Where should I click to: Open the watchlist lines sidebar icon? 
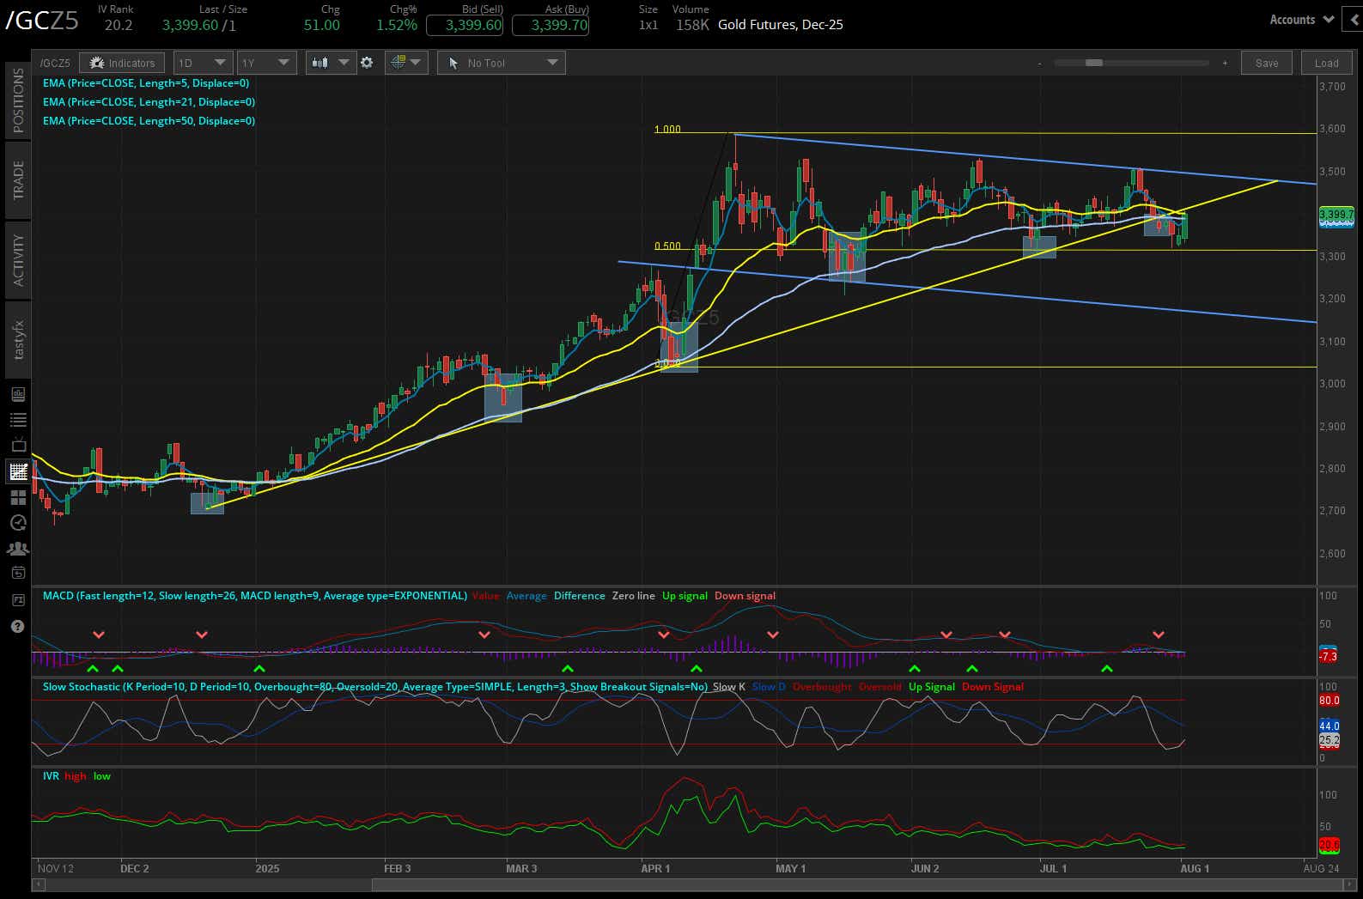(18, 420)
